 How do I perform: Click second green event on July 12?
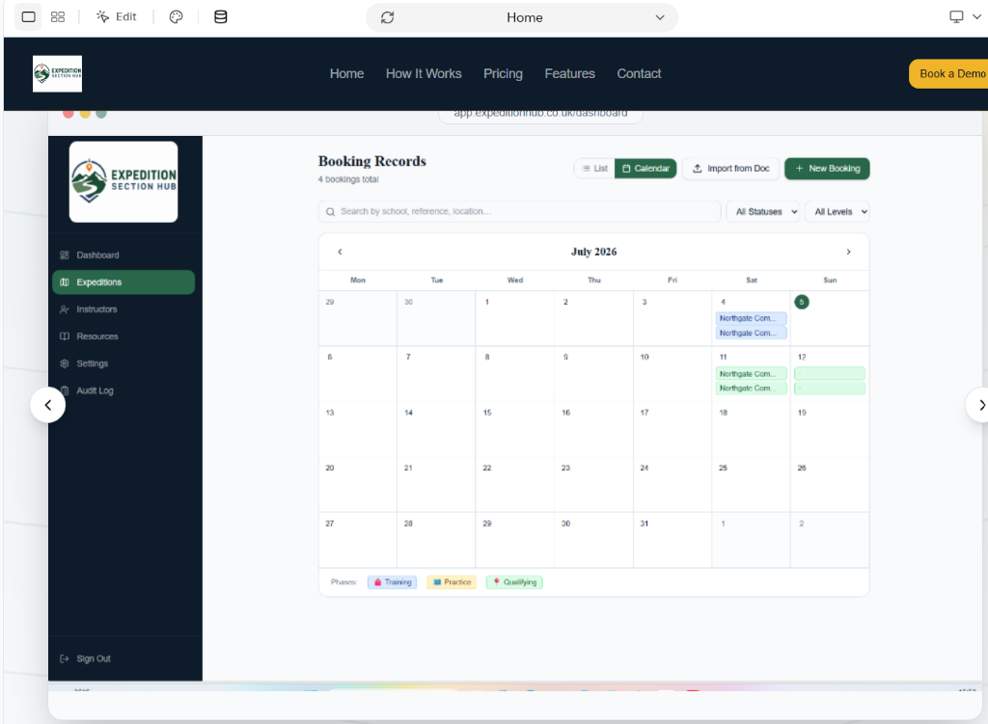(x=829, y=389)
